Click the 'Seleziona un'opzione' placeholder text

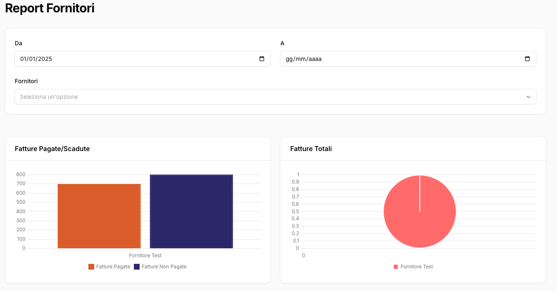point(49,97)
